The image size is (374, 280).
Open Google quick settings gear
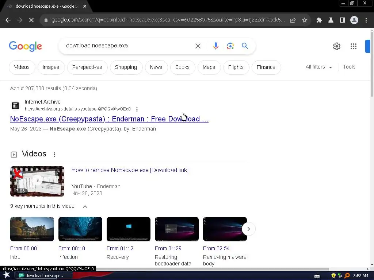tap(336, 46)
